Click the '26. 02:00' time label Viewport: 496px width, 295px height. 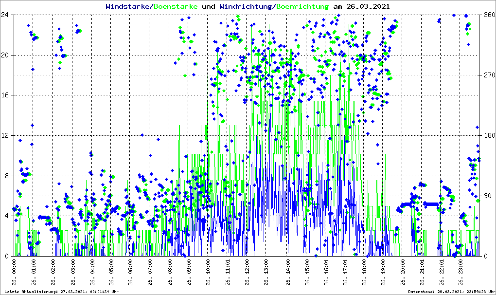[x=53, y=273]
